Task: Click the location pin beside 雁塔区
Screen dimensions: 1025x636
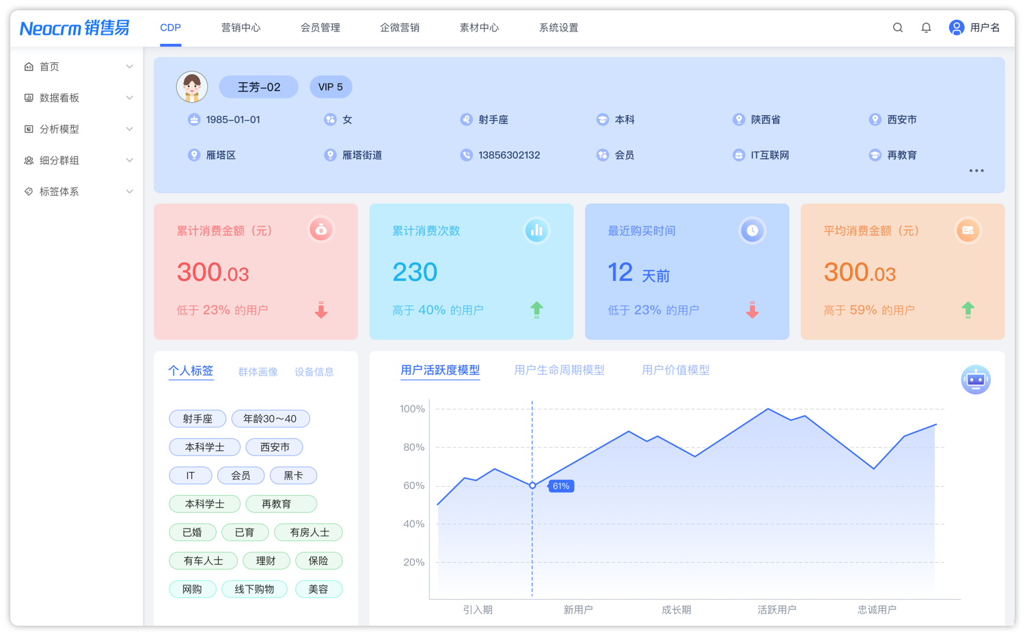Action: click(x=194, y=155)
